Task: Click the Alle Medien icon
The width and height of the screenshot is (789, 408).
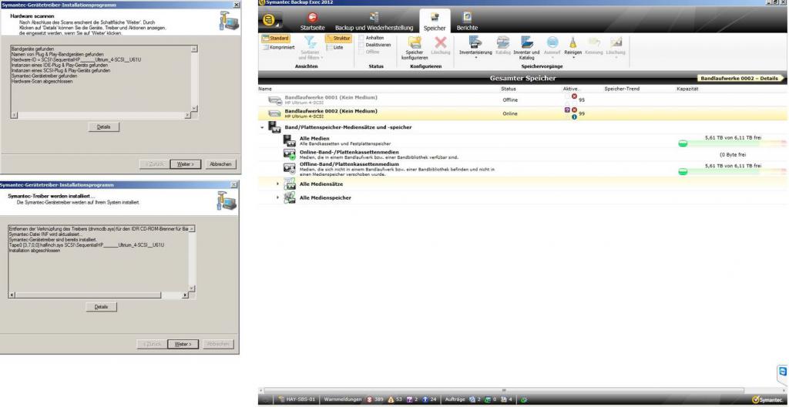Action: pos(290,140)
